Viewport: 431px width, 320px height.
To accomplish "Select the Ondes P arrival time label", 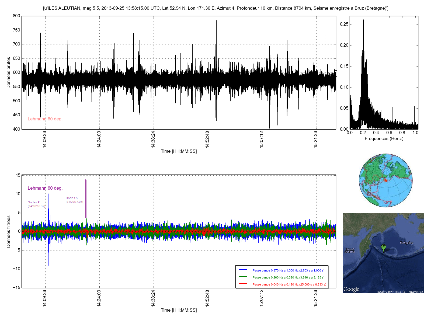I will (36, 204).
